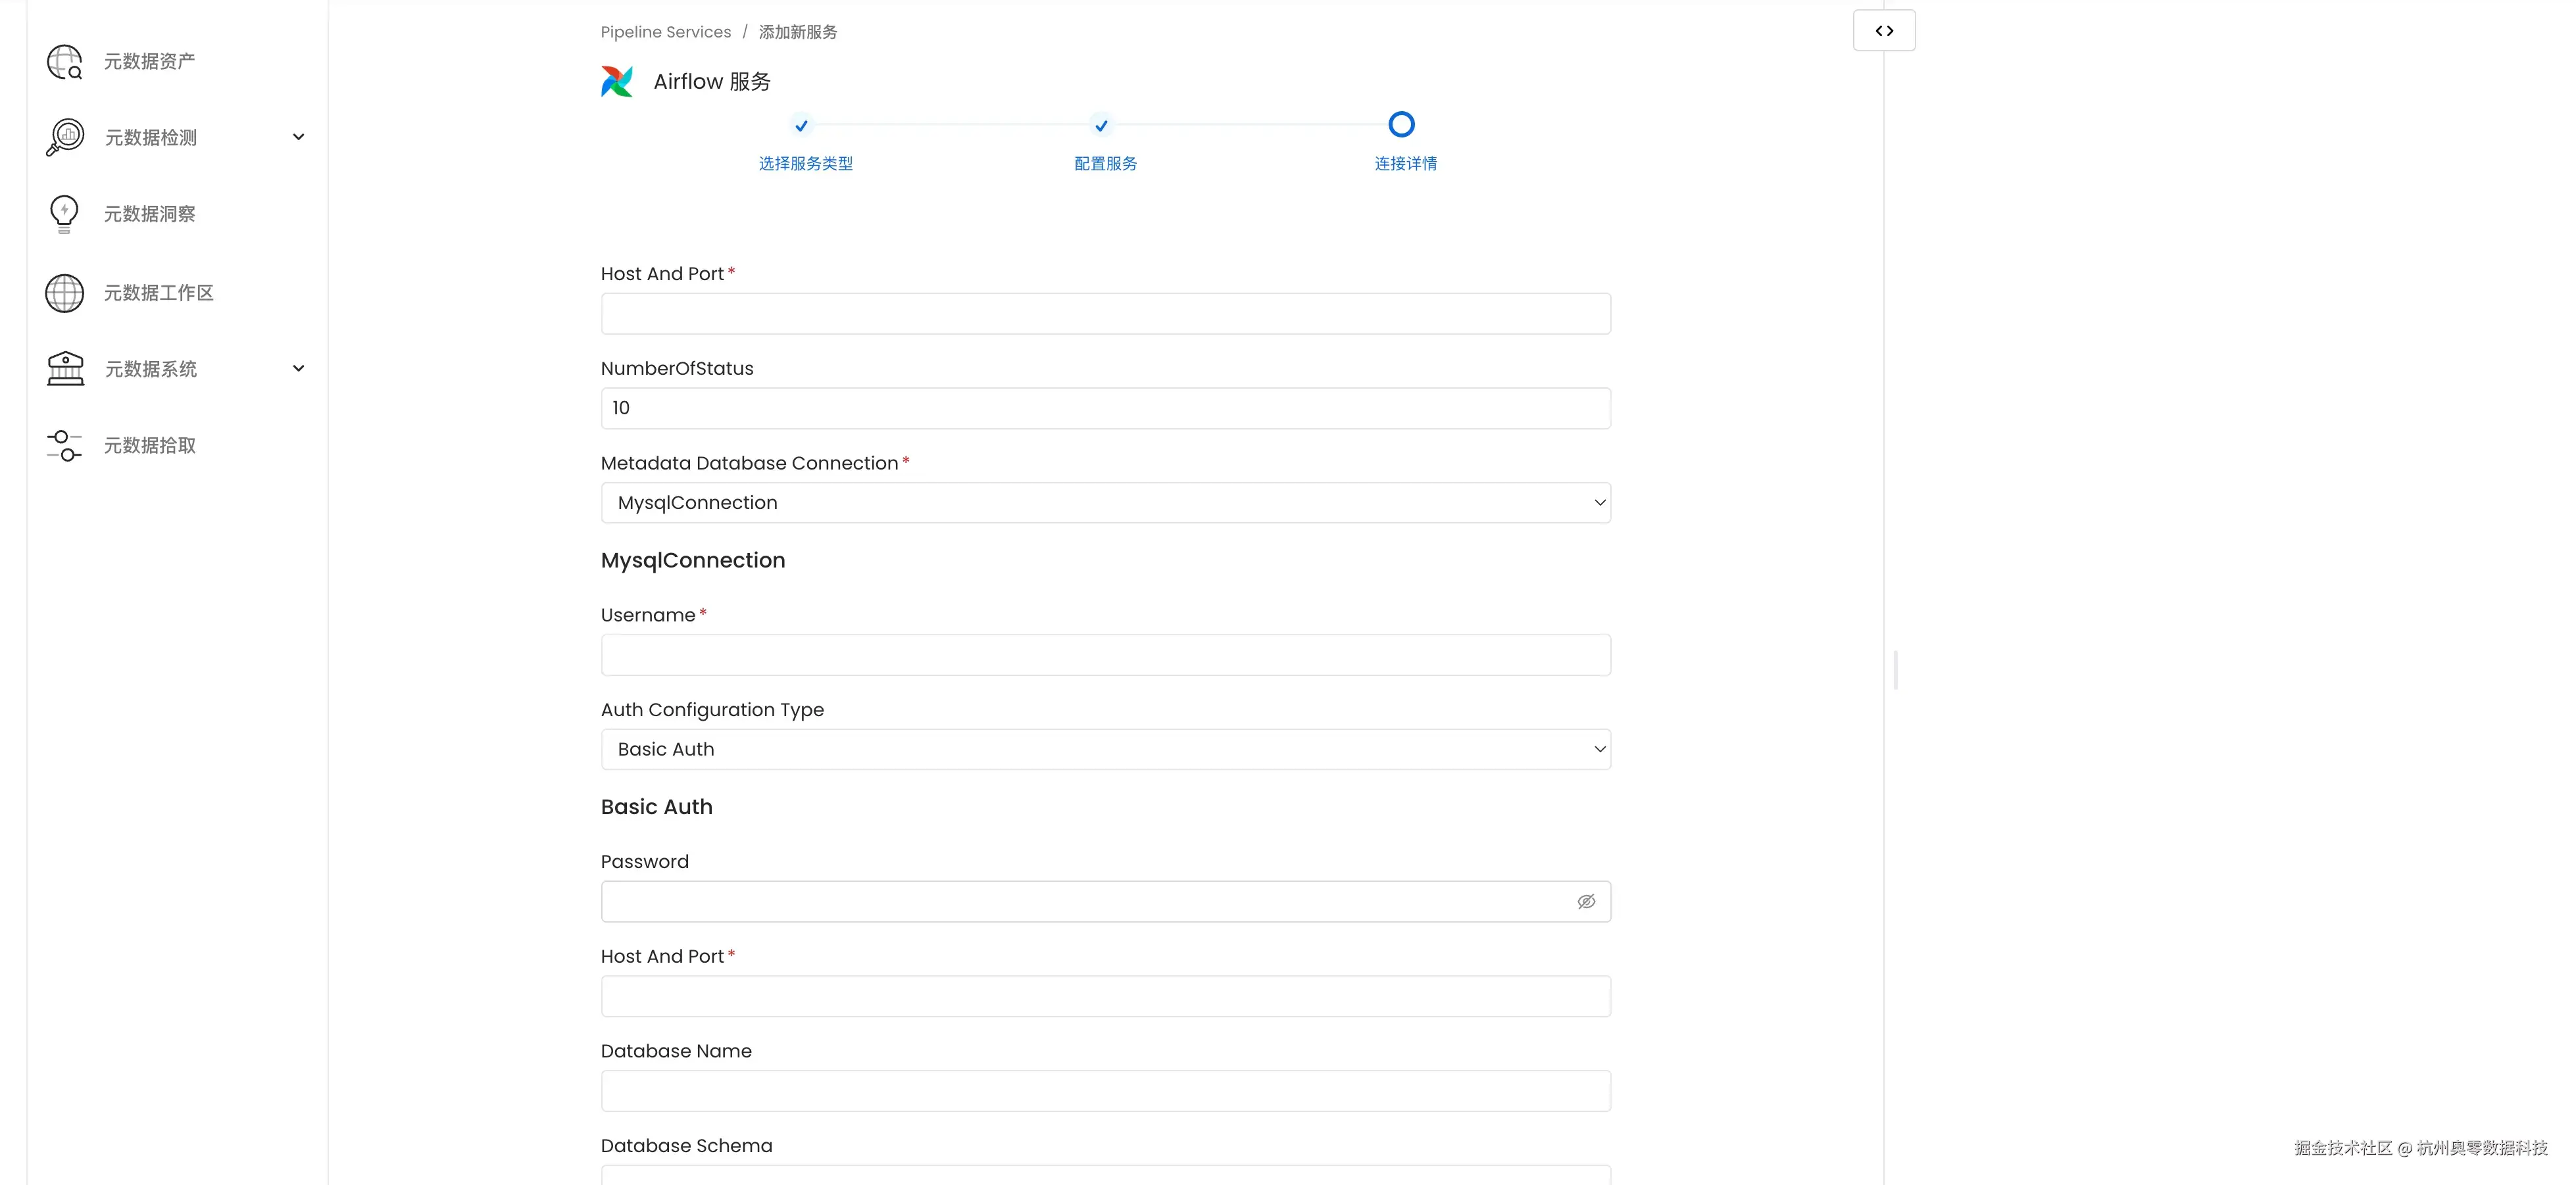Click the 元数据检测 magnifier chart icon
This screenshot has height=1185, width=2576.
65,137
